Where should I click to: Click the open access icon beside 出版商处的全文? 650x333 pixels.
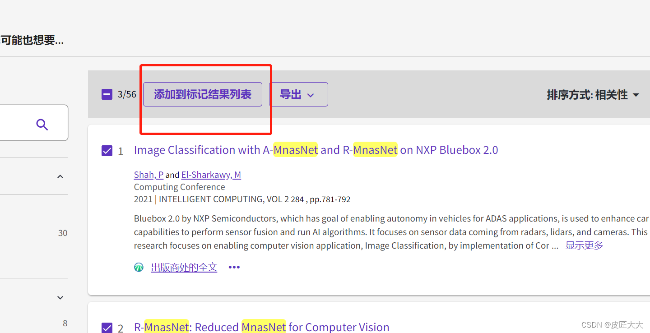click(139, 267)
